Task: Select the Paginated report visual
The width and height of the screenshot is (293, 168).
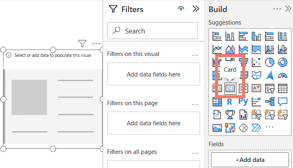Action: [x=243, y=114]
